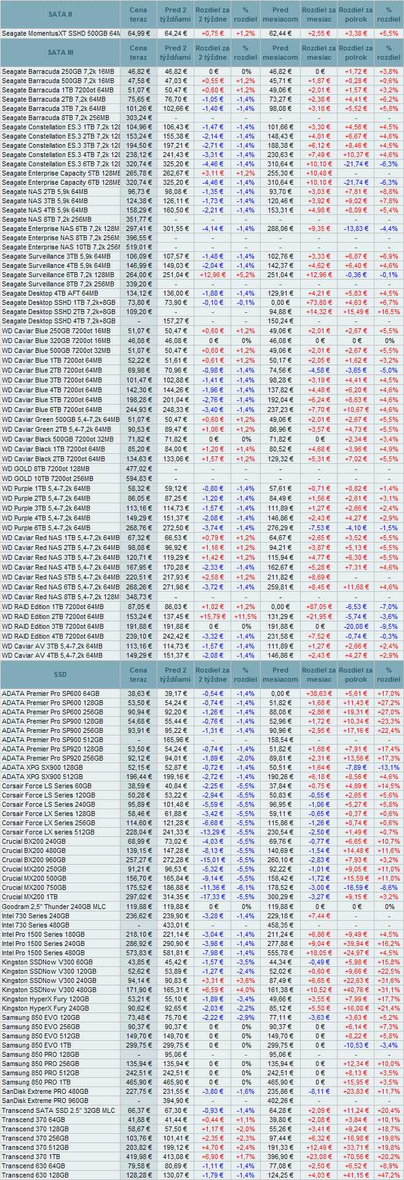Select Seagate Enterprise NAS 10TB product name

coord(61,247)
